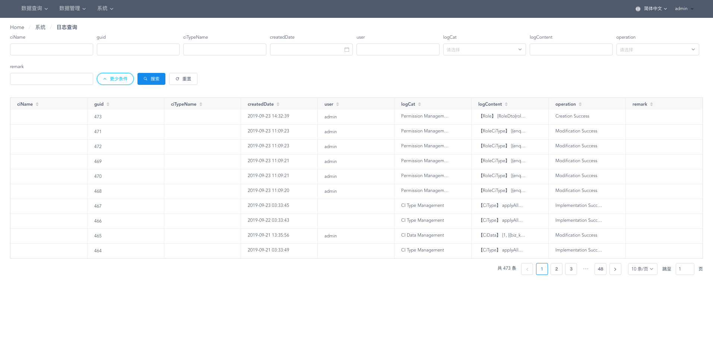713x362 pixels.
Task: Open the 系统 top menu
Action: (x=105, y=9)
